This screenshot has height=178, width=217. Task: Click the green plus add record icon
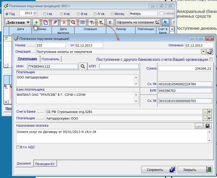coord(36,22)
